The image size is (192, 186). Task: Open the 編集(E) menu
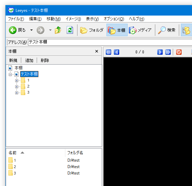tap(35, 19)
